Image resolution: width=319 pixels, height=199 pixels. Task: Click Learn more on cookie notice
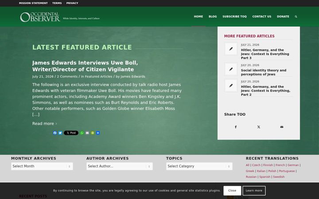coord(254,191)
